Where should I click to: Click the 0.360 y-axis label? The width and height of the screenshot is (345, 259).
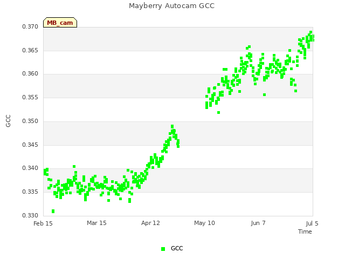30,73
